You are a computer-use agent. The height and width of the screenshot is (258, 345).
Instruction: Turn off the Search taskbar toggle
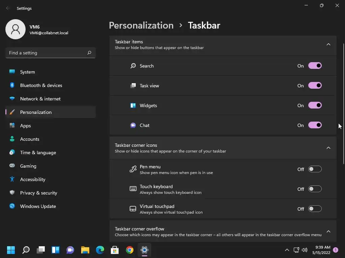tap(315, 66)
